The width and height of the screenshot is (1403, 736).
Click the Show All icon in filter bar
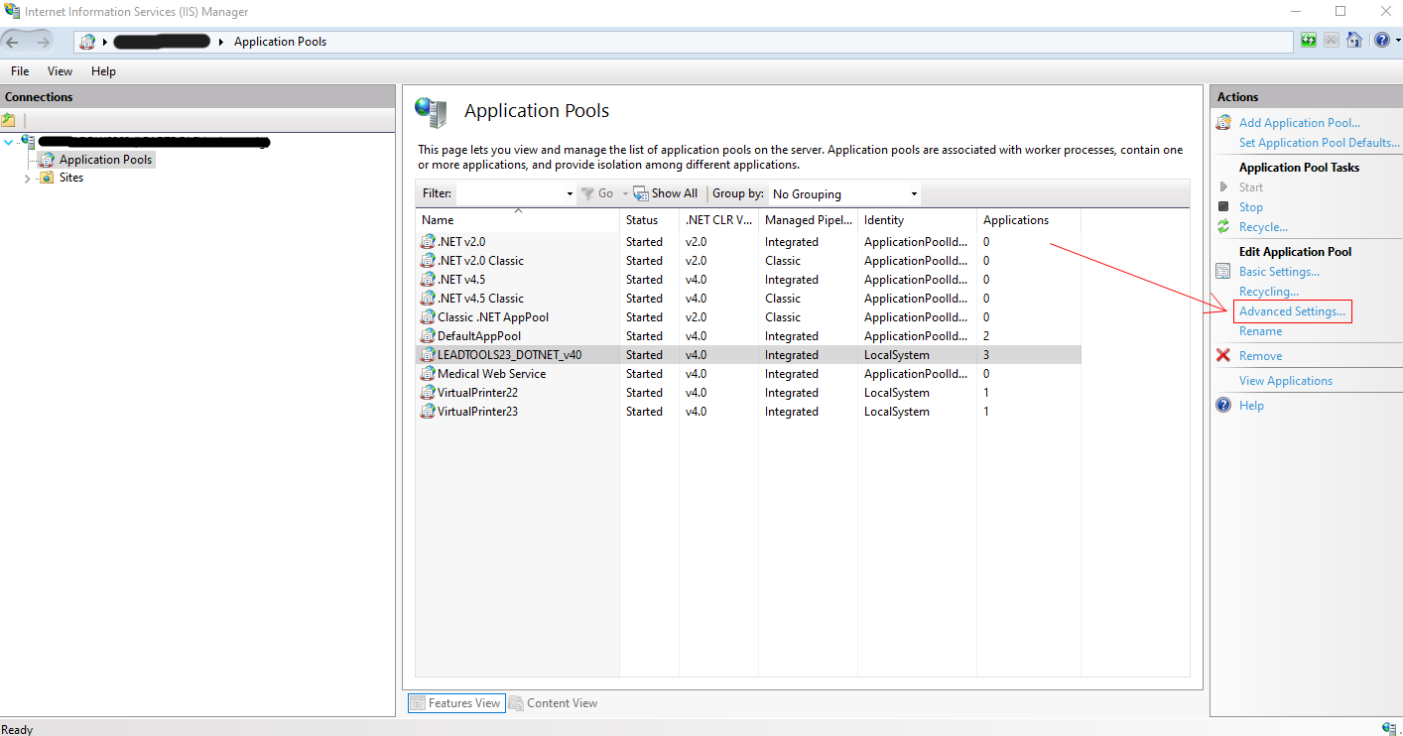click(x=641, y=193)
